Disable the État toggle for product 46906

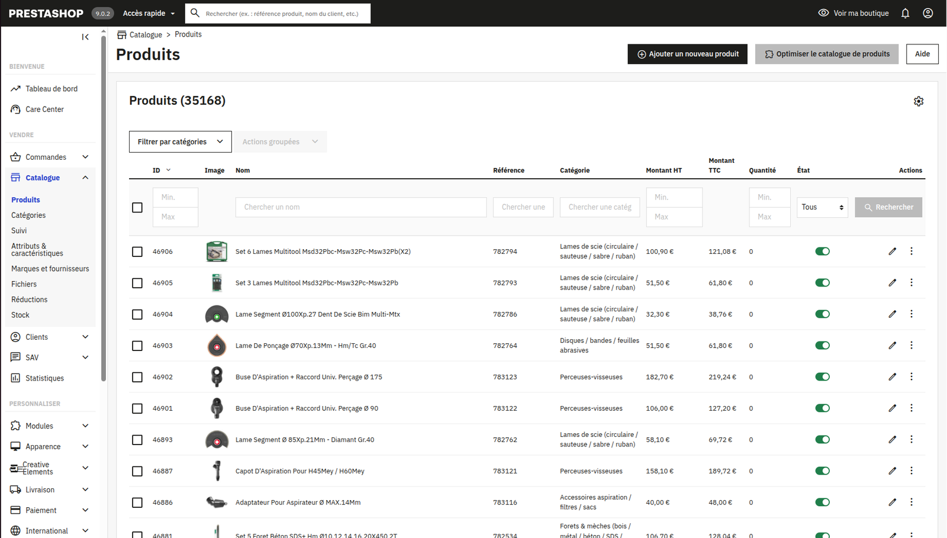(x=822, y=251)
